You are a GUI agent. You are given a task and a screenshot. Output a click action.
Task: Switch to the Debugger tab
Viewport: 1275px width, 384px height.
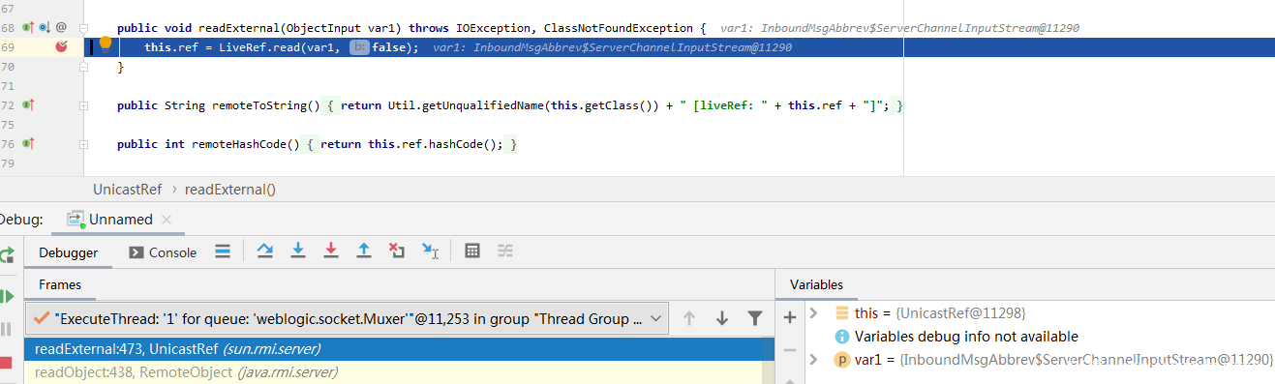(68, 252)
